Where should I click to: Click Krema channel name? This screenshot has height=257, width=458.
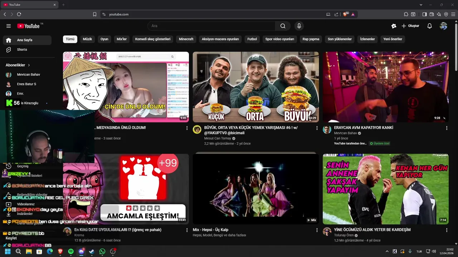coord(79,235)
